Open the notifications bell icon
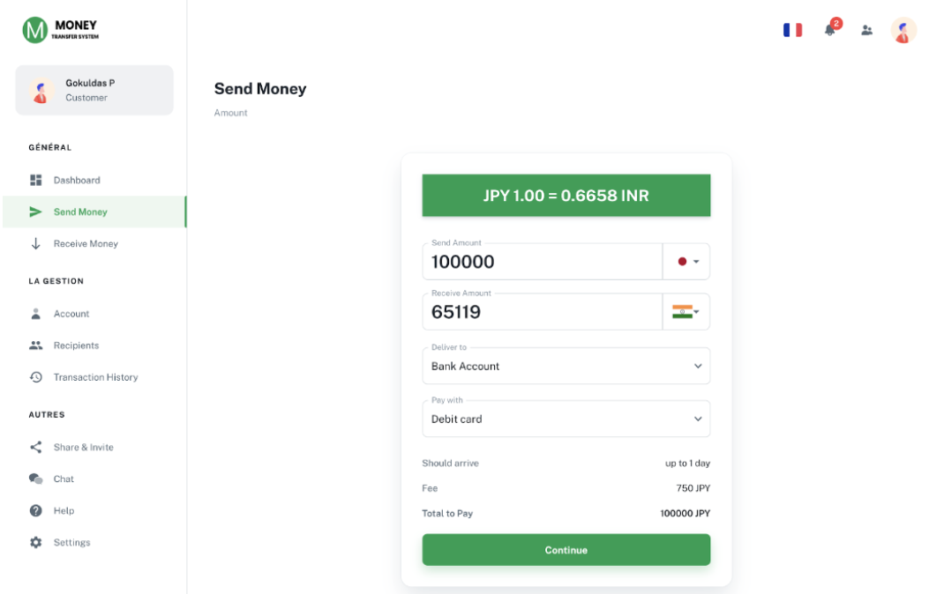The height and width of the screenshot is (594, 944). pyautogui.click(x=830, y=30)
